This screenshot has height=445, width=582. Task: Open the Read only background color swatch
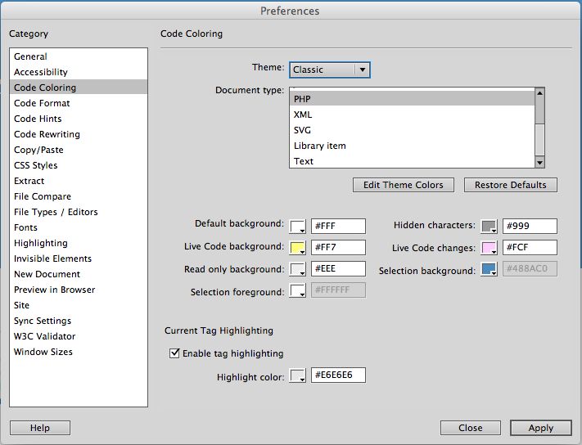298,269
